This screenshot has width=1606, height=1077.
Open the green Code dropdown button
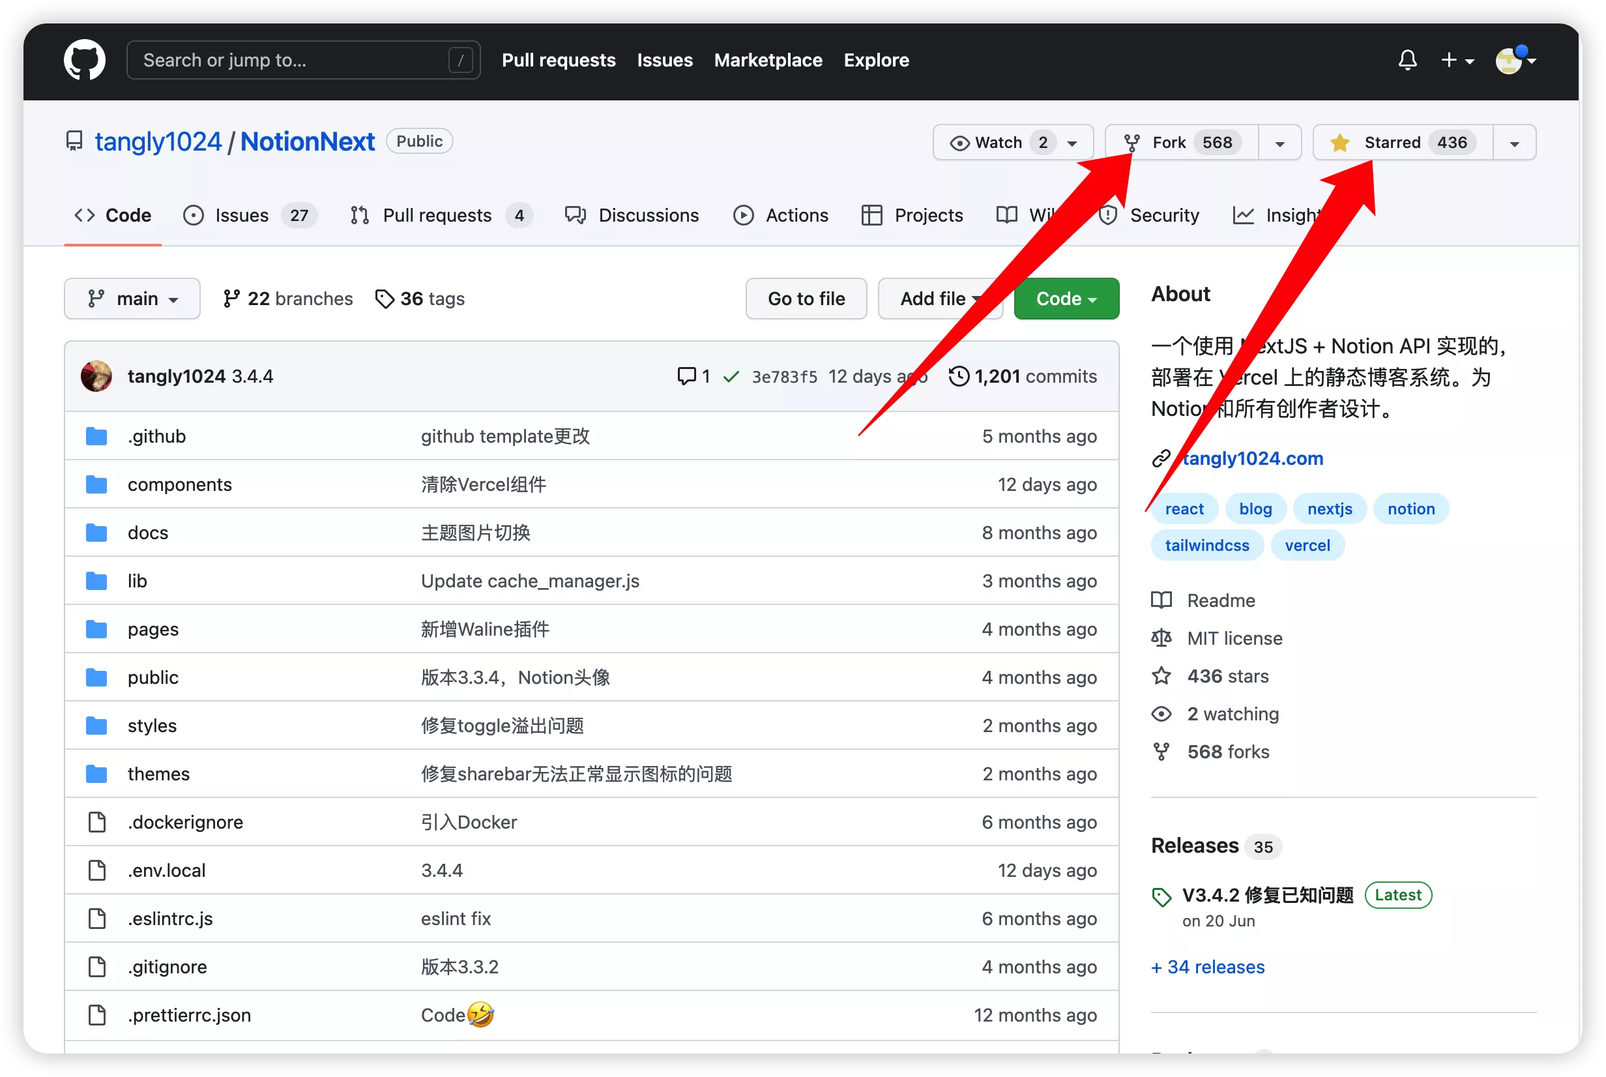[1066, 299]
